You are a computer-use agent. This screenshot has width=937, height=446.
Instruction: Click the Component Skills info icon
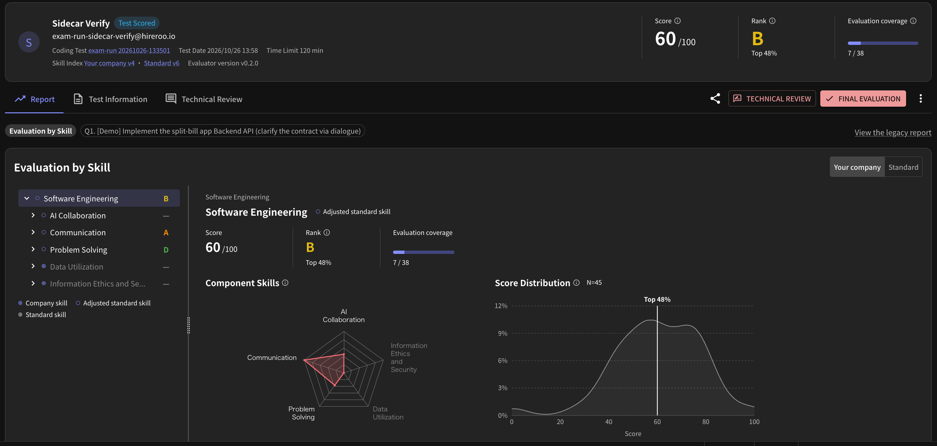point(285,282)
